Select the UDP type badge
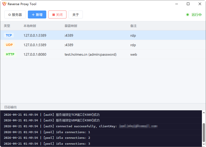Viewport: 206px width, 147px height. coord(9,45)
